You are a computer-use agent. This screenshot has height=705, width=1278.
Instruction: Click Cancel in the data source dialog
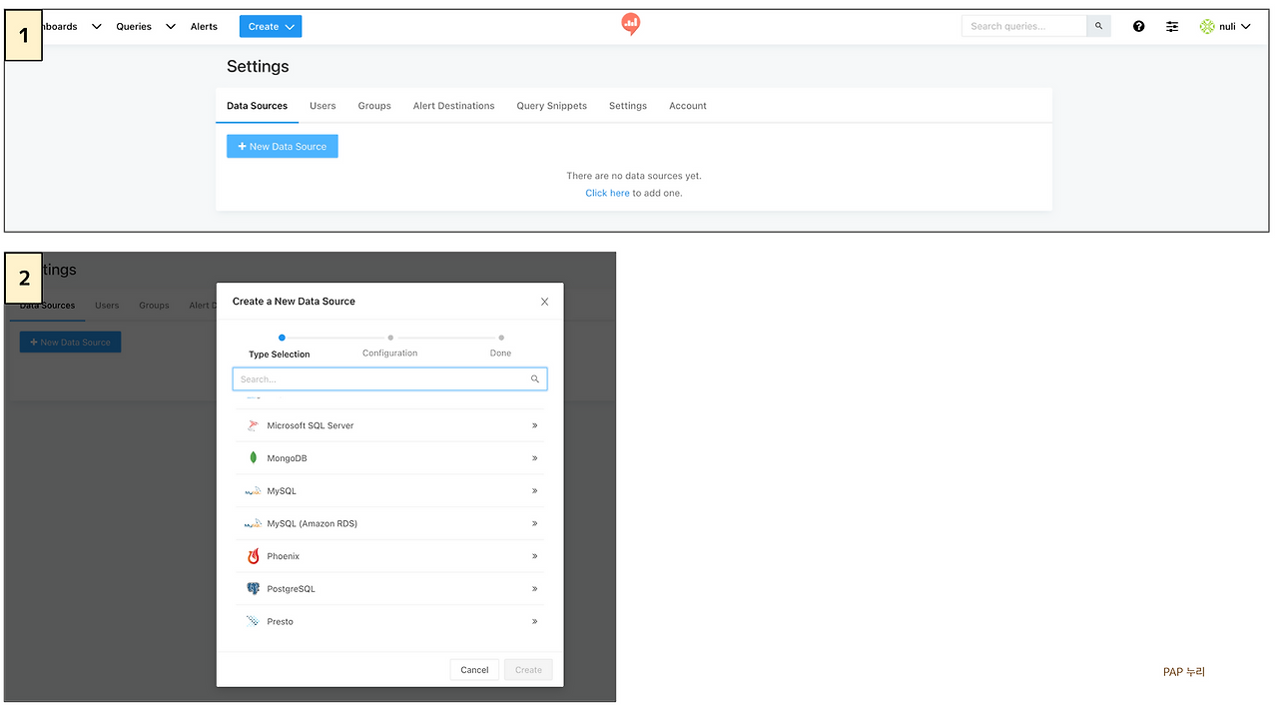[x=474, y=670]
